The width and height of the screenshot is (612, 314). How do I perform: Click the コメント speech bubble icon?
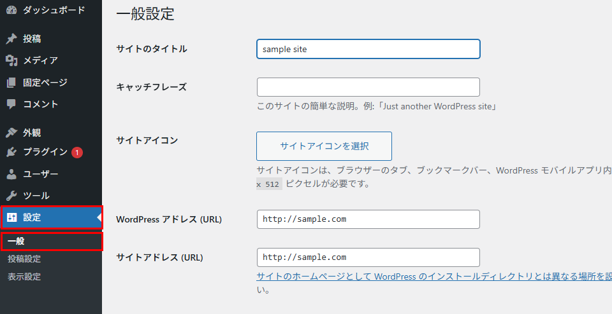pos(11,104)
